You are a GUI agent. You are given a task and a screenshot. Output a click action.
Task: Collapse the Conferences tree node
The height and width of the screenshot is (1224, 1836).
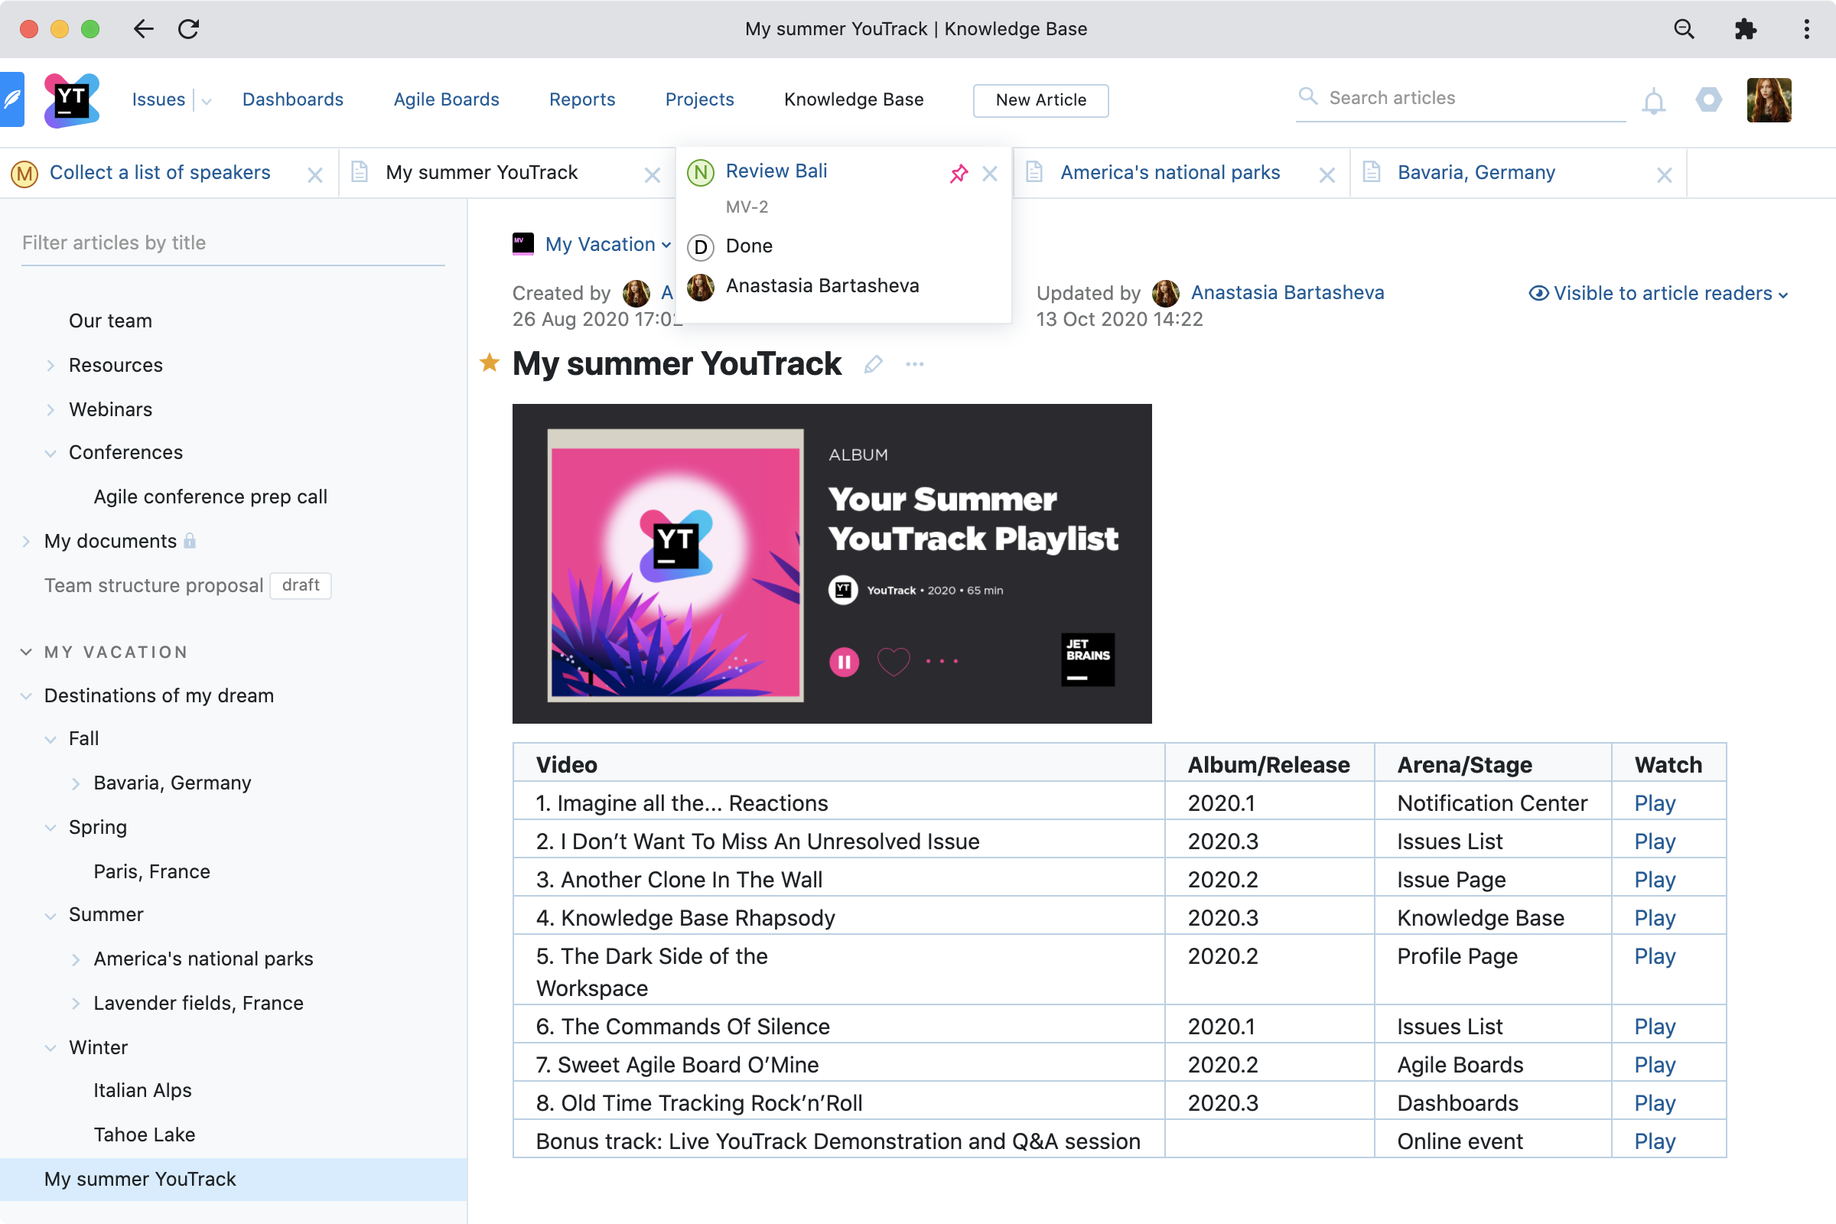click(x=50, y=453)
